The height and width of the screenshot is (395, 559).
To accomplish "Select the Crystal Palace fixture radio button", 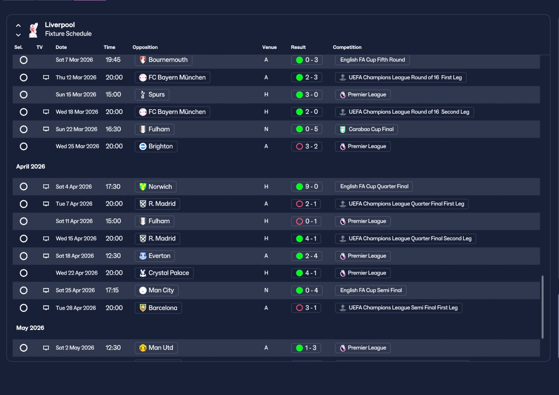I will (24, 273).
